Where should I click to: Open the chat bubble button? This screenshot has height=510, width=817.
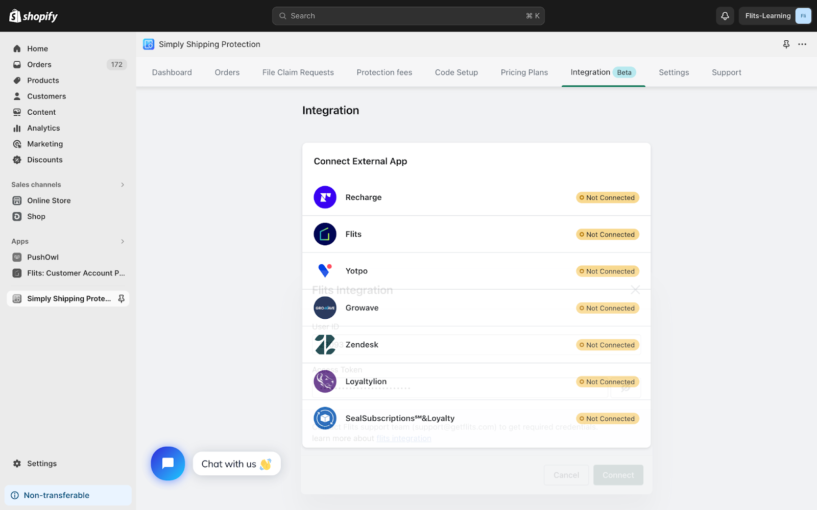tap(167, 464)
